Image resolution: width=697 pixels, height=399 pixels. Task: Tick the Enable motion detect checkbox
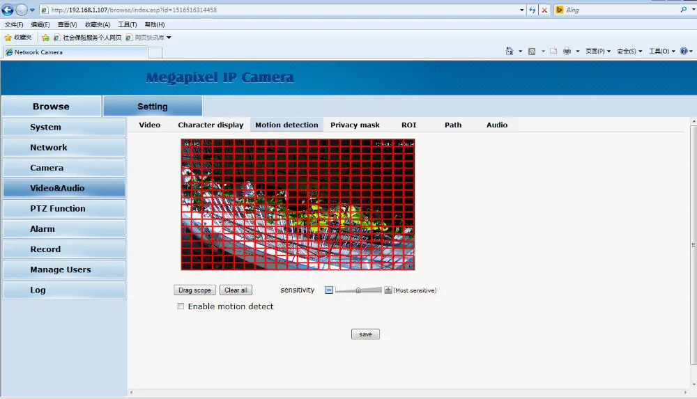coord(181,306)
